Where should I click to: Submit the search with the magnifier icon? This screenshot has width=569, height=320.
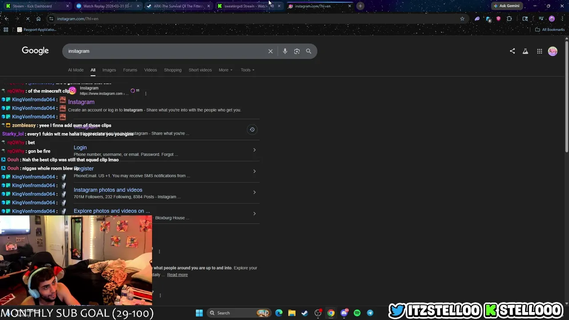click(x=309, y=51)
